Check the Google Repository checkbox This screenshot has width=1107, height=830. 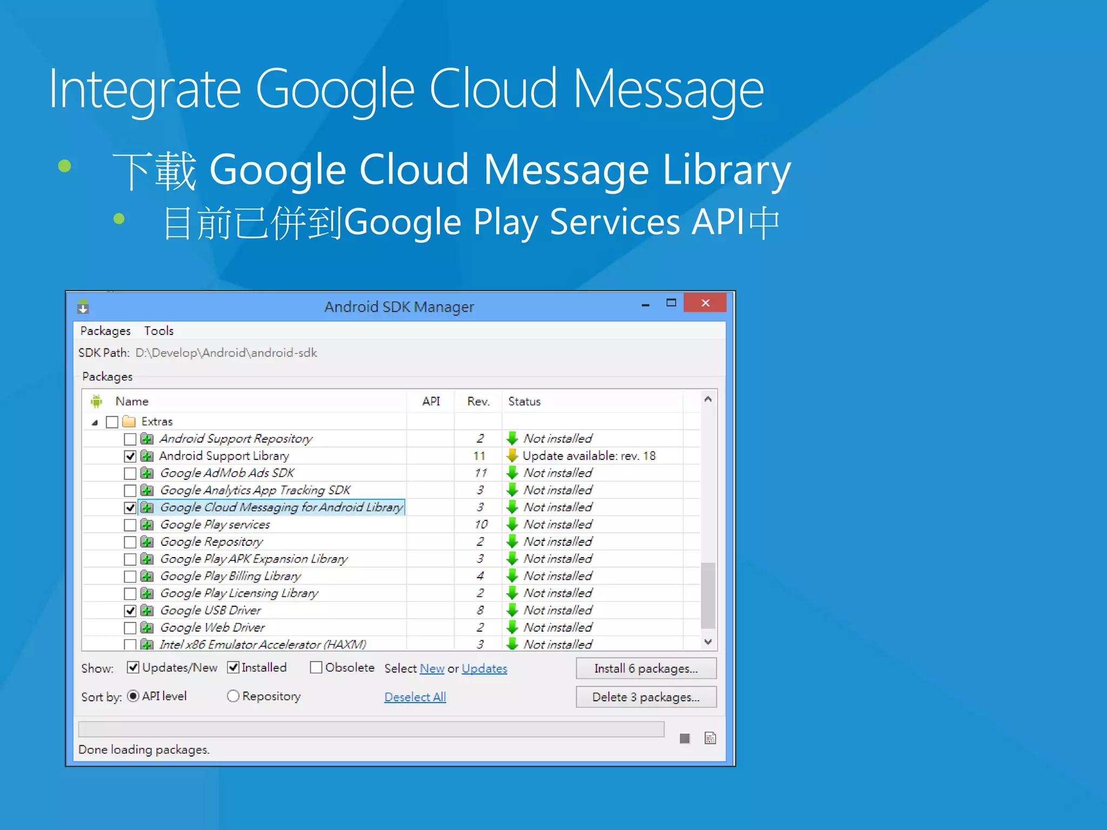pos(130,542)
